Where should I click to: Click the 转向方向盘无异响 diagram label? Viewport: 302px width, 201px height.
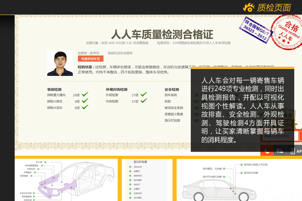[212, 177]
